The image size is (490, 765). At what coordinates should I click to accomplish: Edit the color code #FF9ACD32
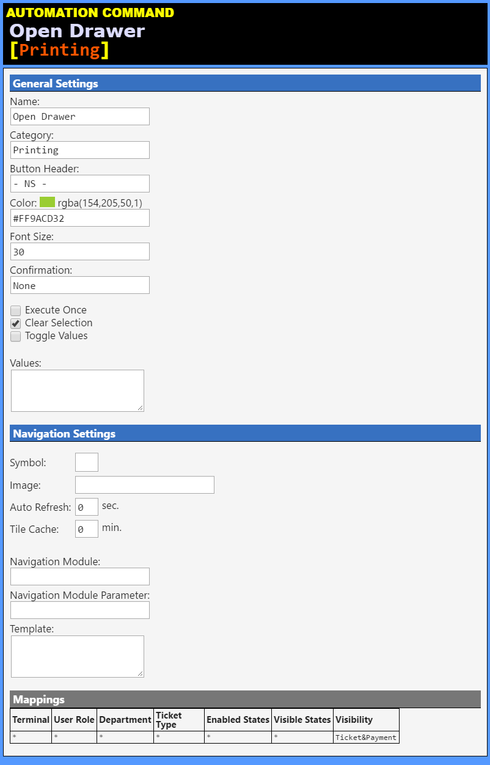(79, 218)
